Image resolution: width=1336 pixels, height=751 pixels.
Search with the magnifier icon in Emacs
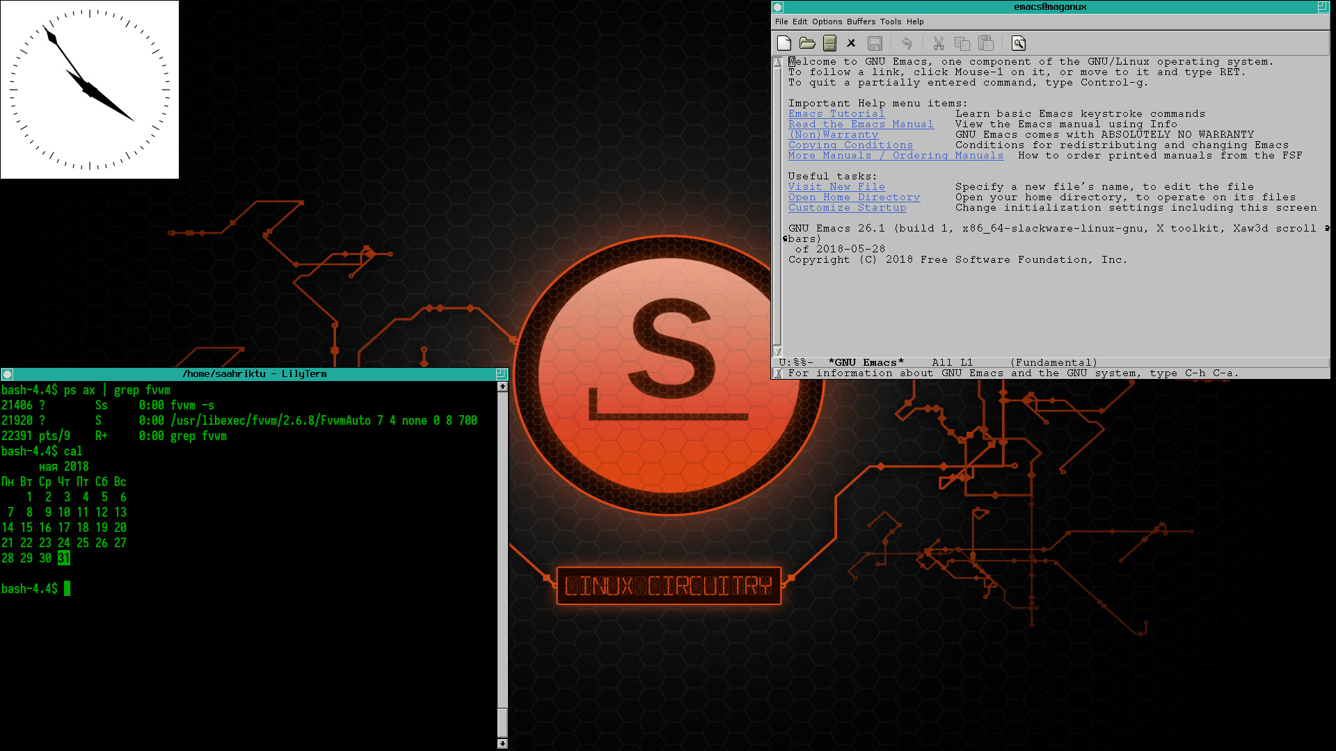[x=1019, y=43]
